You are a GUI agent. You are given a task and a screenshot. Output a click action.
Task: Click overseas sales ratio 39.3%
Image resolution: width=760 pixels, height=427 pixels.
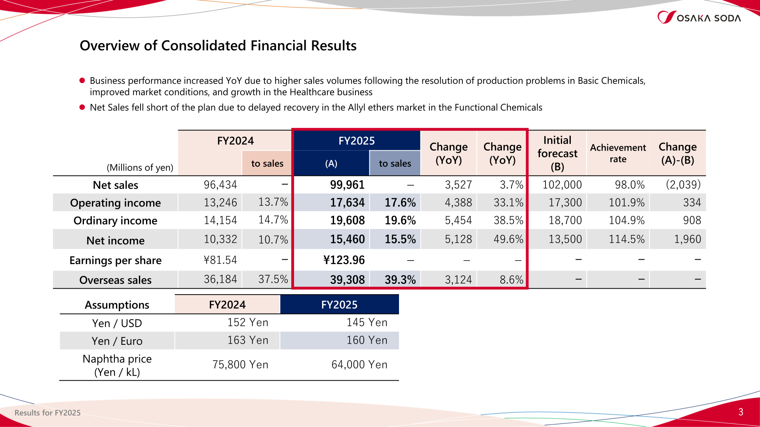tap(400, 280)
